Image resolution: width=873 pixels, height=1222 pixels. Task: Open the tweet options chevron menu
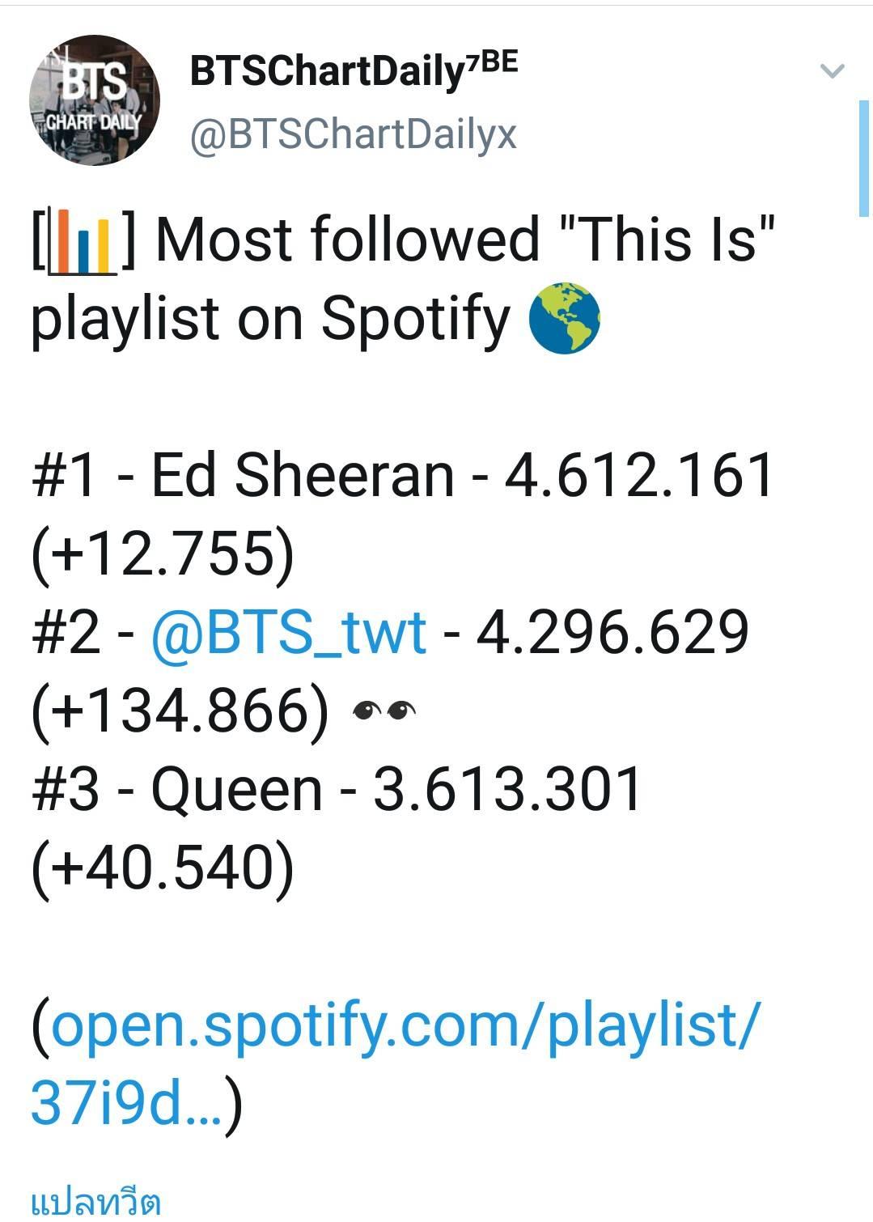(x=833, y=71)
